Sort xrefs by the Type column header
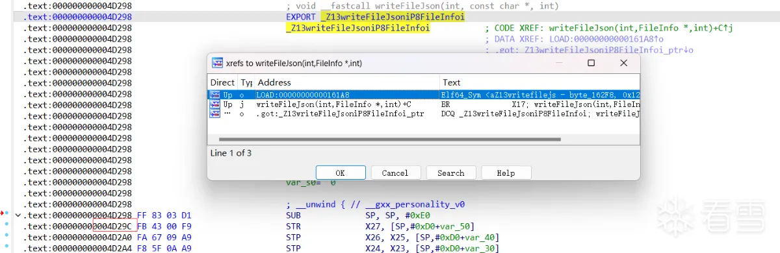The image size is (780, 253). (246, 82)
